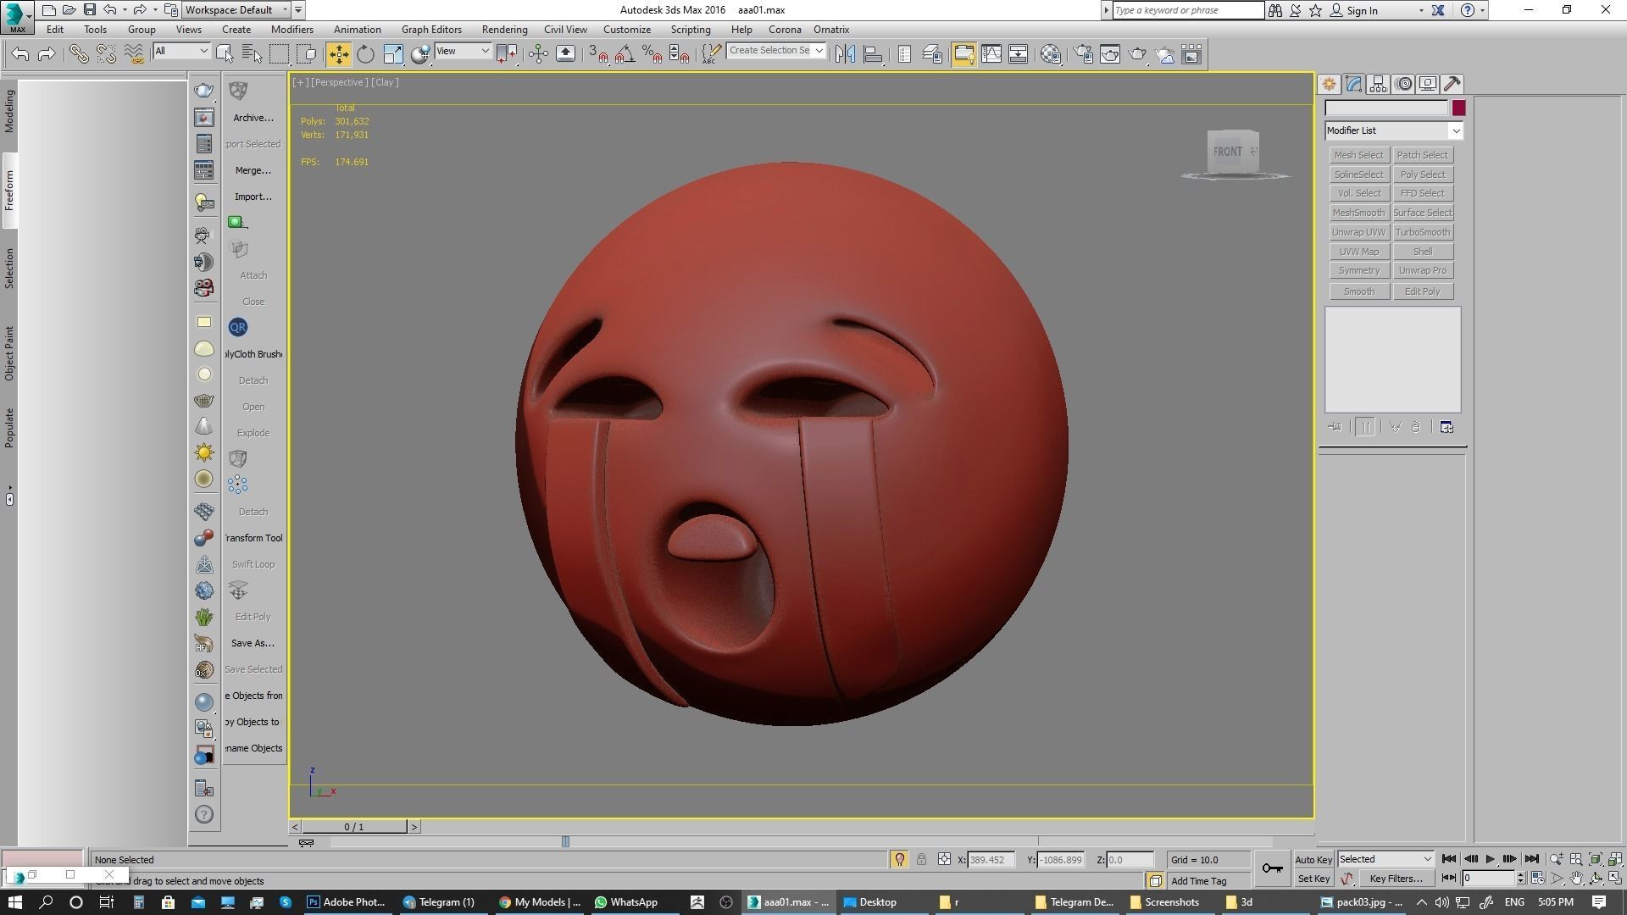Viewport: 1627px width, 915px height.
Task: Open the Corona menu
Action: click(x=785, y=30)
